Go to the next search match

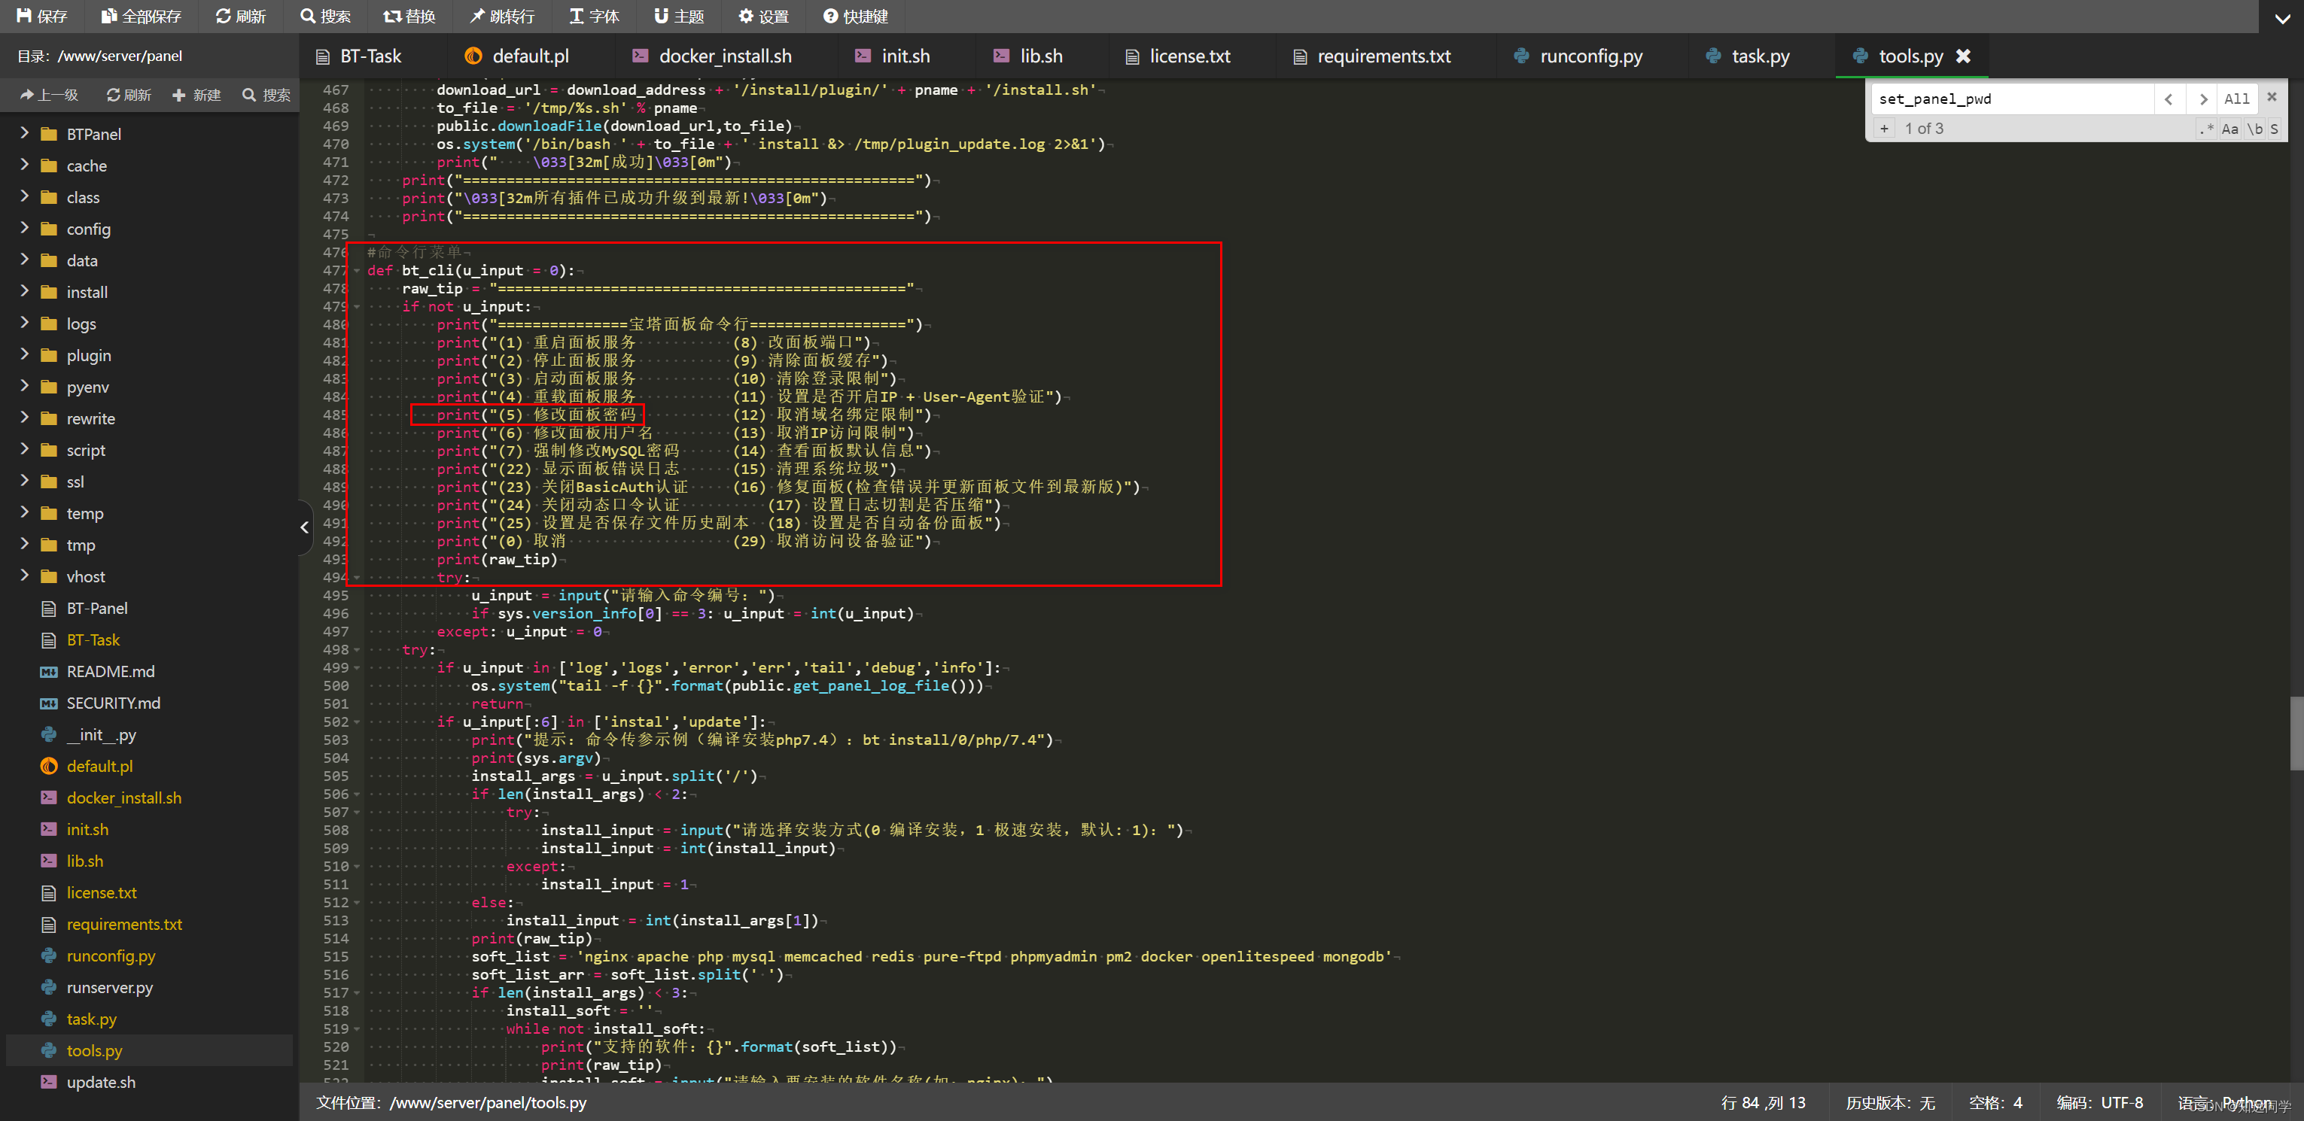tap(2203, 99)
